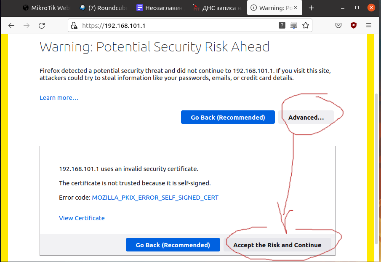Click the top Go Back (Recommended) button
This screenshot has height=262, width=381.
tap(228, 118)
